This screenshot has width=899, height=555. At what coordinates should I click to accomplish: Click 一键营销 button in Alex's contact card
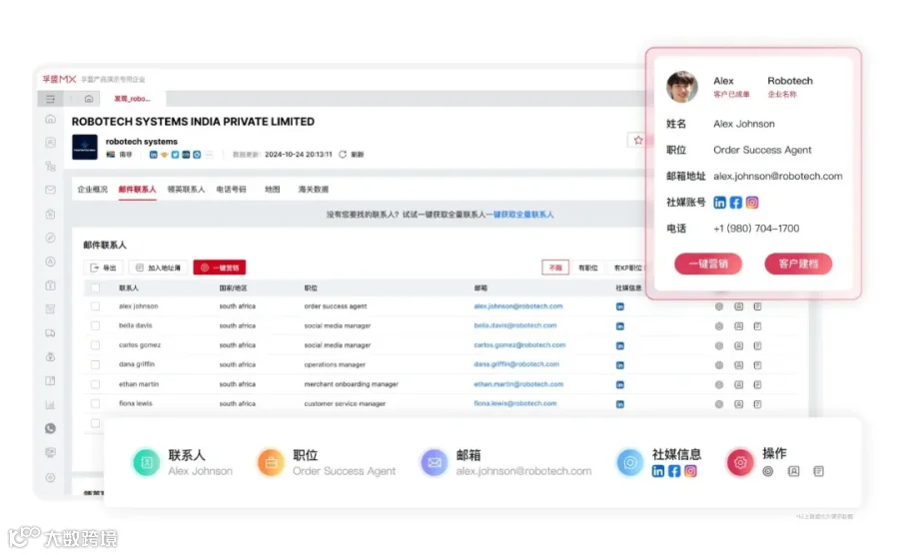click(708, 264)
